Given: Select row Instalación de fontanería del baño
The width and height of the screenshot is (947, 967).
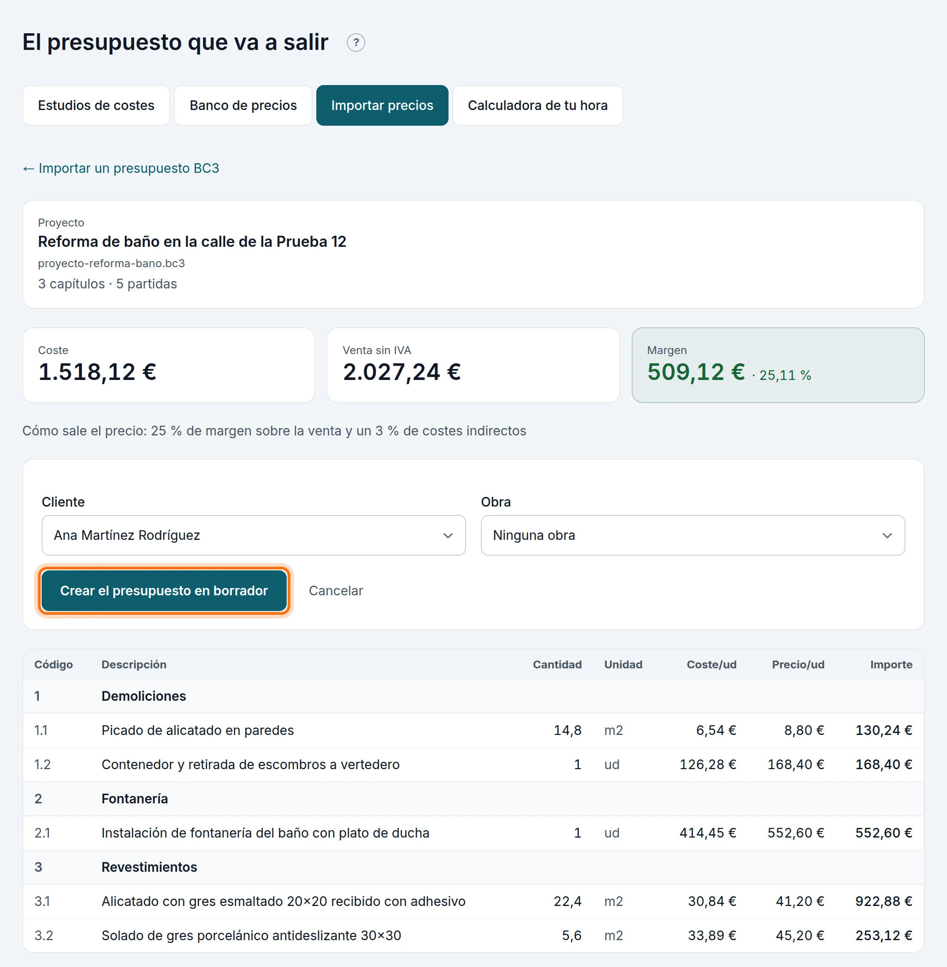Looking at the screenshot, I should 473,833.
